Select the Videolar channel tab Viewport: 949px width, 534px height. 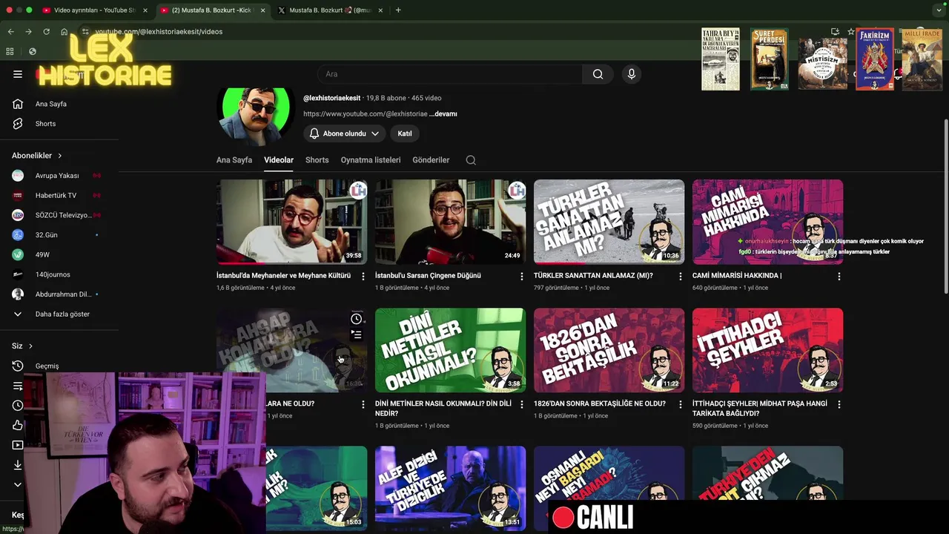click(279, 160)
